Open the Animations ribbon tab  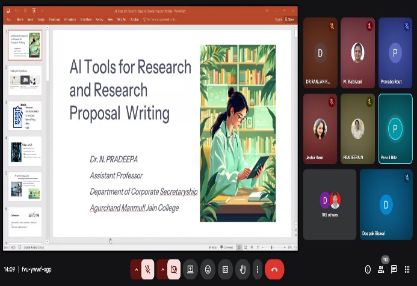pos(70,19)
